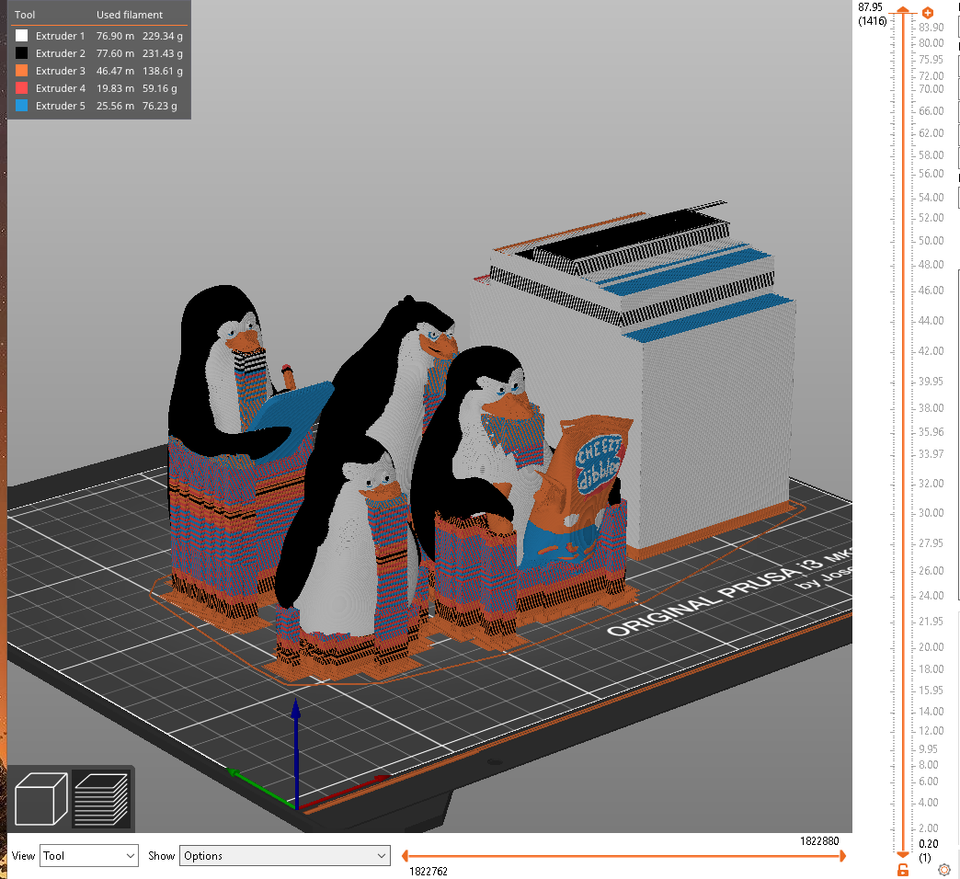Click the 20.00 layer height tick label

pyautogui.click(x=931, y=647)
